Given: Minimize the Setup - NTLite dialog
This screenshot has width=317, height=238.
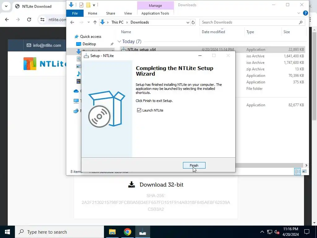Looking at the screenshot, I should point(200,55).
